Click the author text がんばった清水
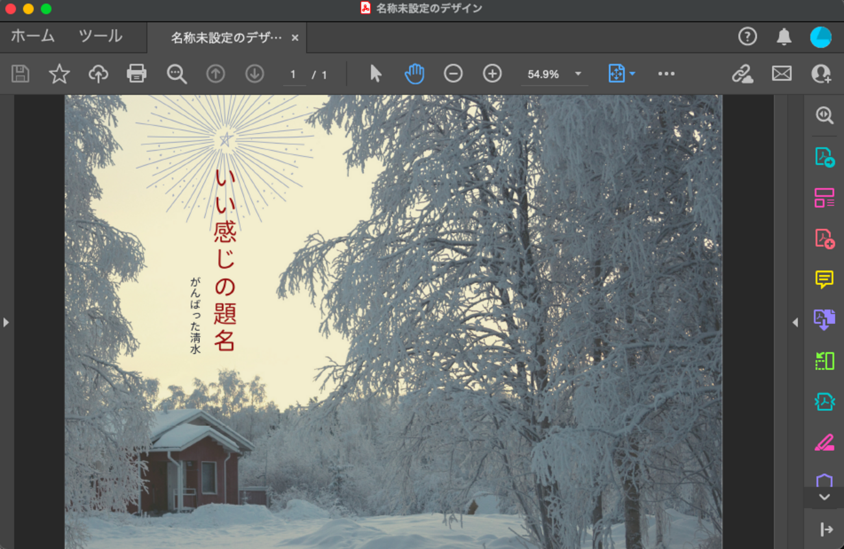This screenshot has height=549, width=844. point(195,316)
